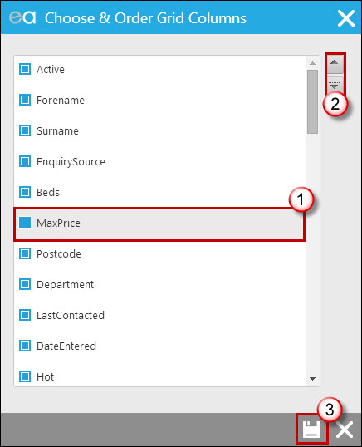Click the list scrollbar up arrow
Image resolution: width=362 pixels, height=447 pixels.
(312, 63)
